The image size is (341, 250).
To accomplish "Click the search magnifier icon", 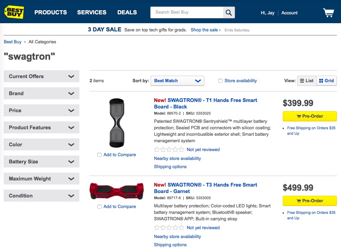I will pyautogui.click(x=229, y=13).
